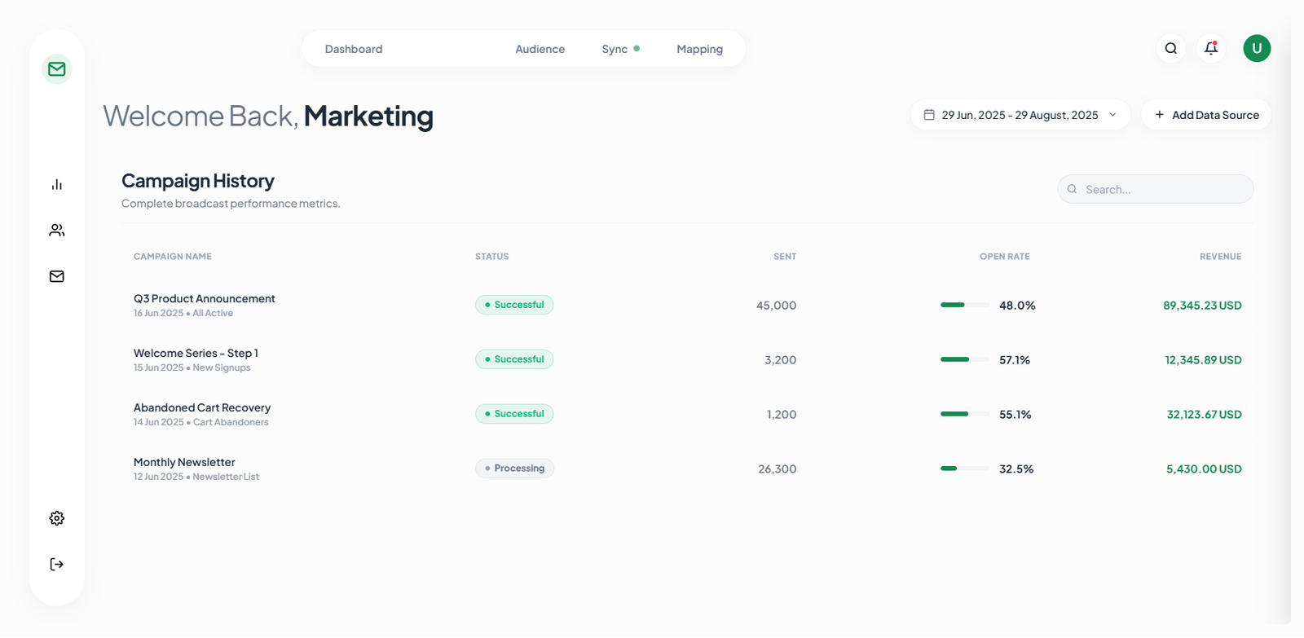Click the 3,200 sent value
Screen dimensions: 1304x638
click(781, 360)
